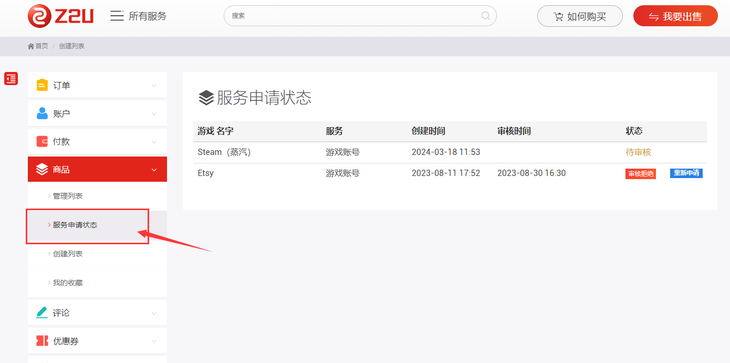Screen dimensions: 730x363
Task: Open the 所有服务 menu label
Action: [148, 16]
